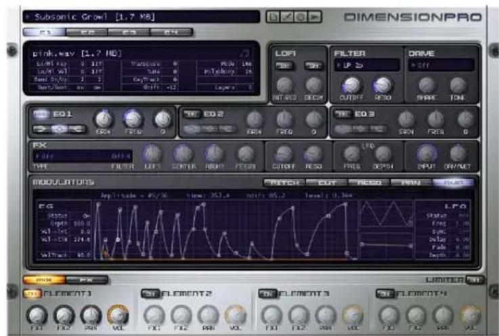The width and height of the screenshot is (499, 336).
Task: Switch to the MIX page button
Action: coord(44,280)
